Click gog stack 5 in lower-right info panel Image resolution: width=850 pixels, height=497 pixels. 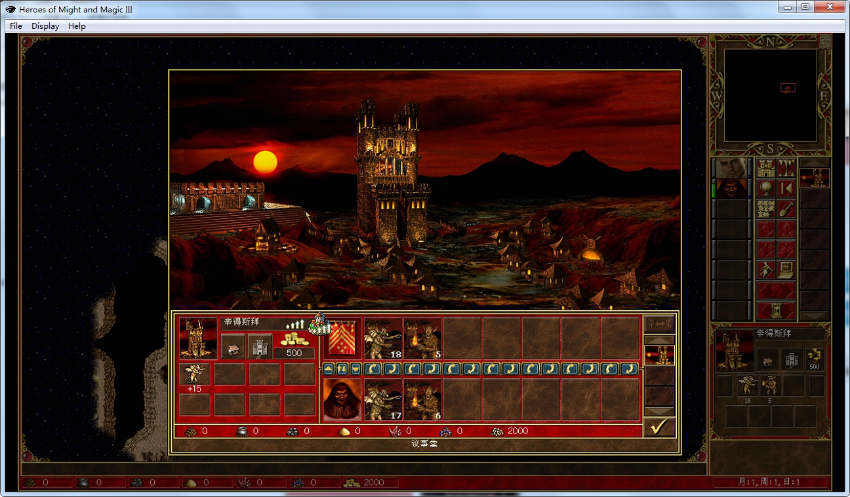pyautogui.click(x=769, y=386)
